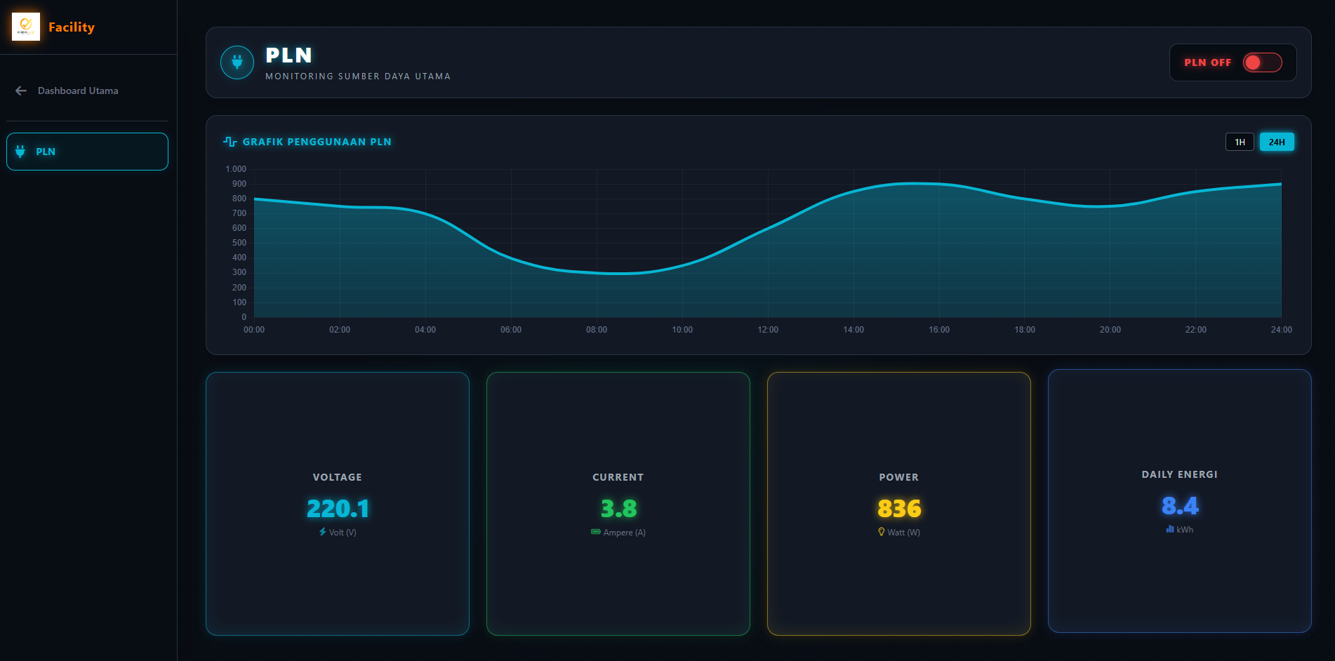Click the bulb icon next to Watt (W)
Viewport: 1335px width, 661px height.
point(882,532)
